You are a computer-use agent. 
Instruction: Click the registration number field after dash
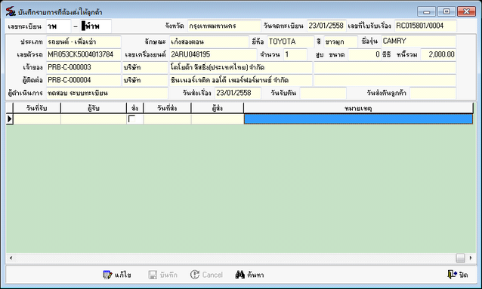pos(96,26)
